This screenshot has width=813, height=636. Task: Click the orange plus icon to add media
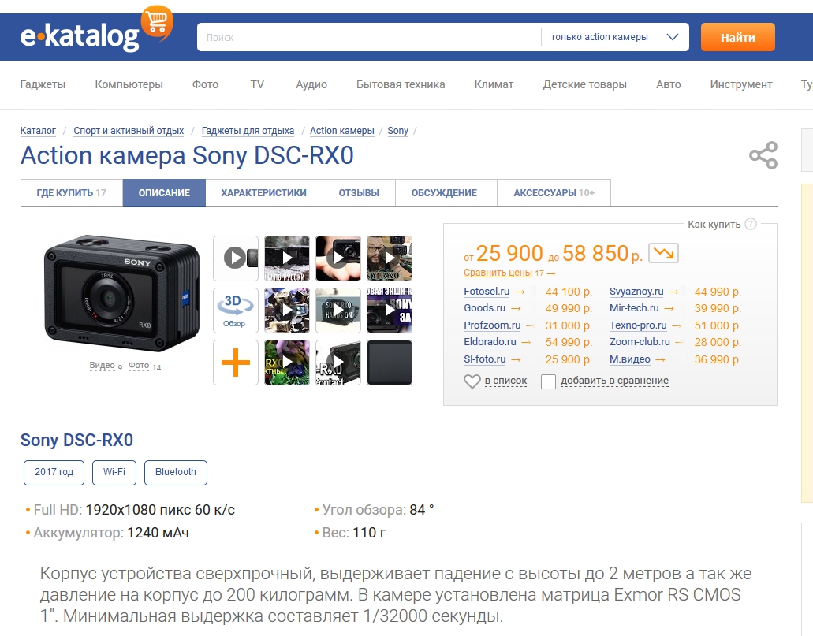click(235, 363)
